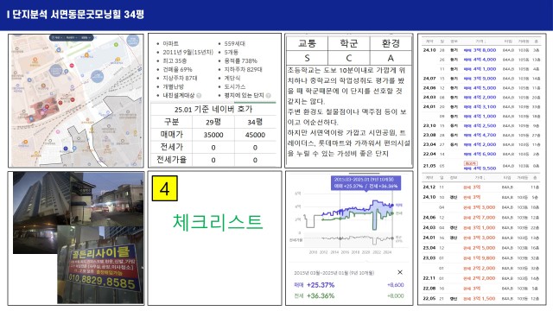Click the 전세가율 row label
This screenshot has height=311, width=553.
(171, 160)
